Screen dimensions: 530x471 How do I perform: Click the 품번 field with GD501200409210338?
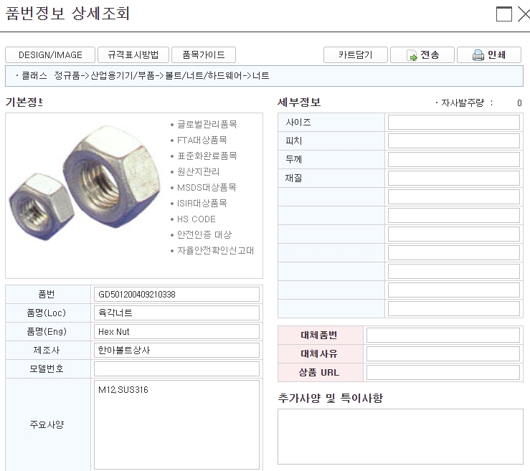176,295
